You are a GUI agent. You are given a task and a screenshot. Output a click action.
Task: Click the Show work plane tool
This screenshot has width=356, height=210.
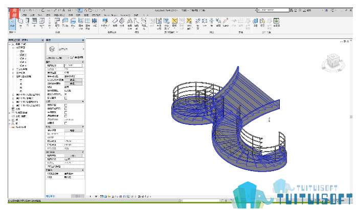262,23
